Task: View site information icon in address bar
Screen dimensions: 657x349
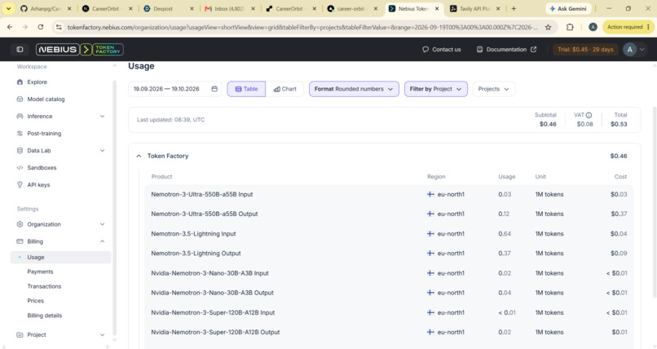Action: coord(59,27)
